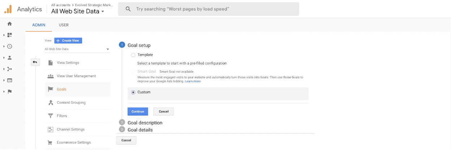Open the Learn more link

click(x=193, y=81)
